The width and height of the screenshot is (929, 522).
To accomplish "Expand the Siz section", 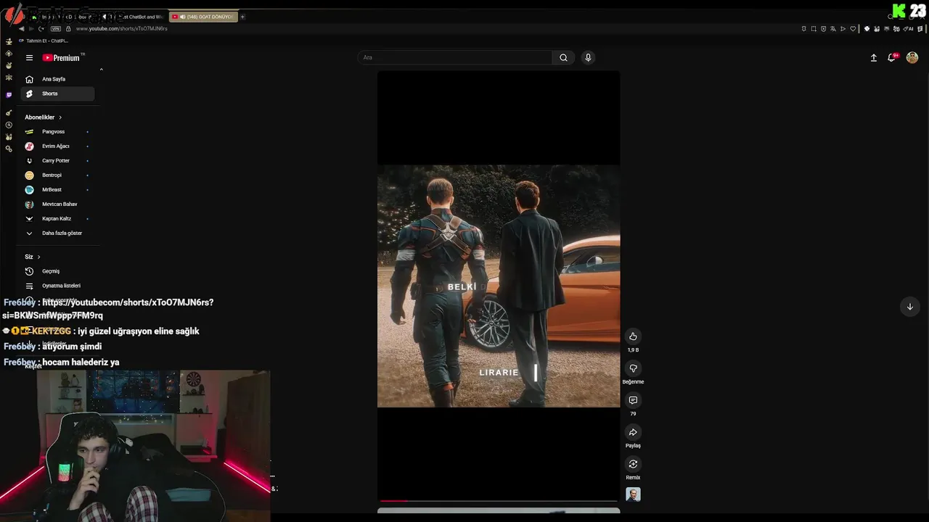I will click(x=33, y=257).
